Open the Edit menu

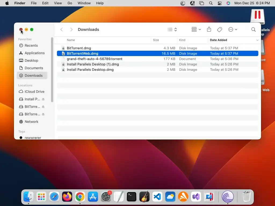click(x=45, y=3)
